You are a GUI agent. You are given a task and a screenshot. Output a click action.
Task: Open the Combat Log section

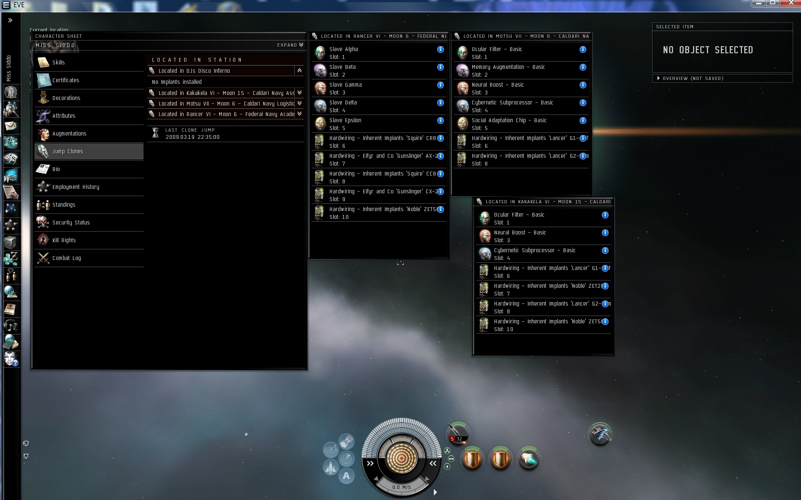[x=89, y=258]
